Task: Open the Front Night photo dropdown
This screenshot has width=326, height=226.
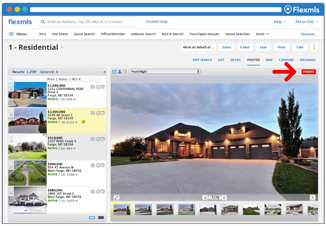Action: [x=165, y=72]
